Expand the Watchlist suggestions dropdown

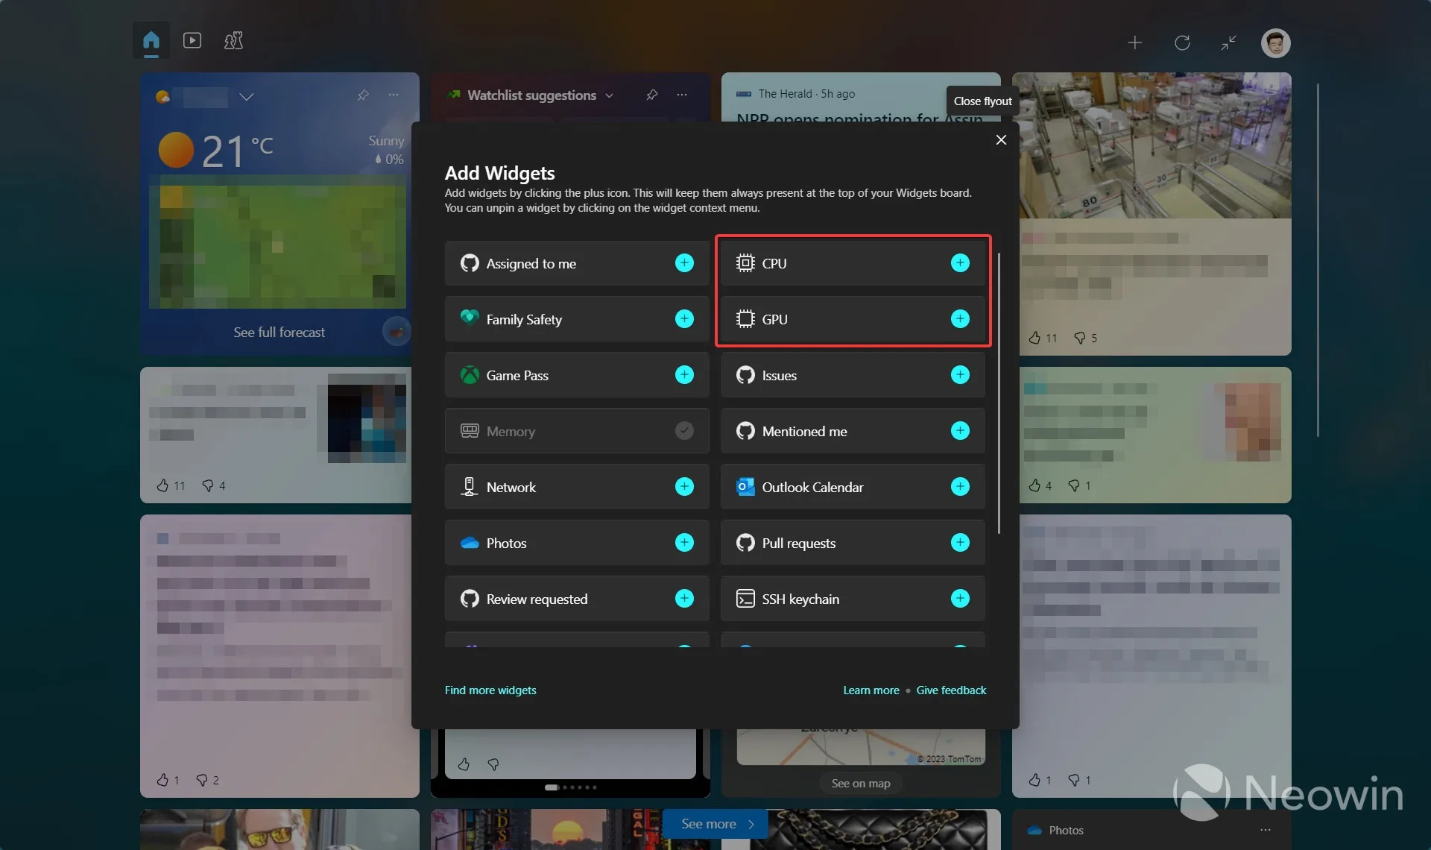pyautogui.click(x=607, y=95)
